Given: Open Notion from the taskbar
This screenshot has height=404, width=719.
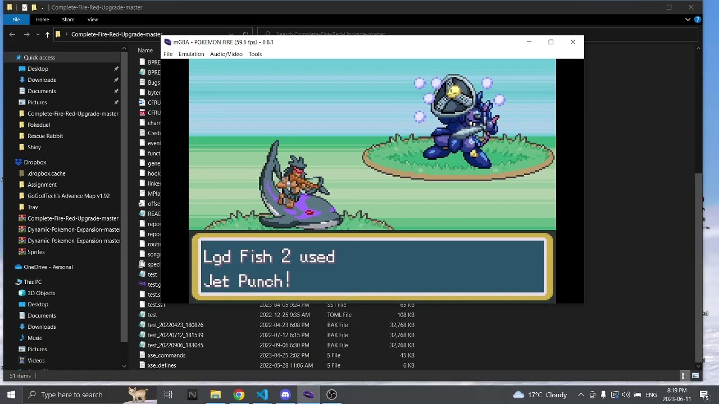Looking at the screenshot, I should tap(192, 394).
